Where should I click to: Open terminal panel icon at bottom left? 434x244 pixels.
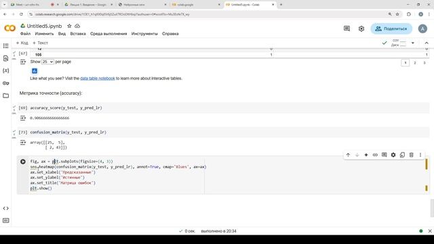[6, 220]
